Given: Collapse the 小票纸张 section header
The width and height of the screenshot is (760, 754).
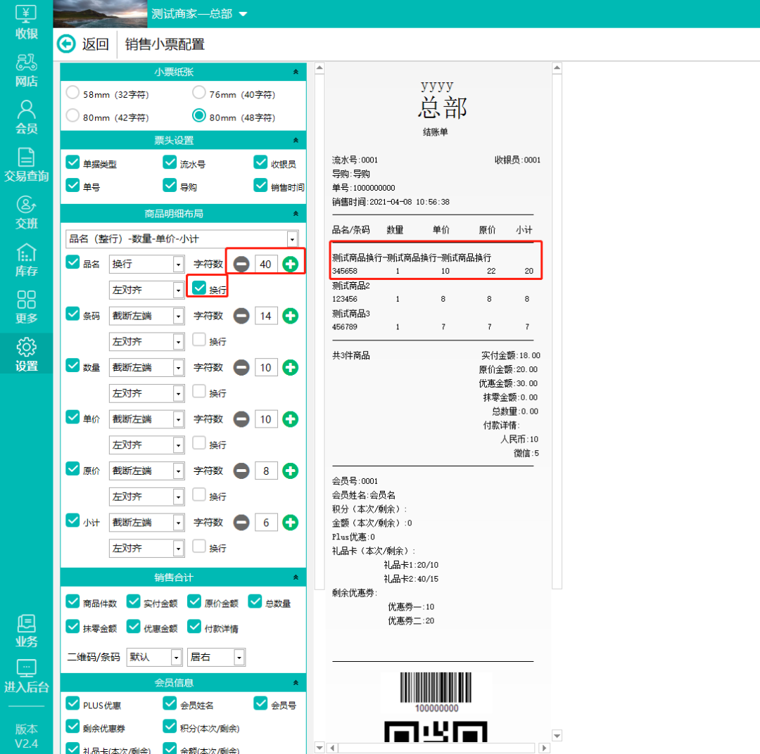Looking at the screenshot, I should point(296,72).
